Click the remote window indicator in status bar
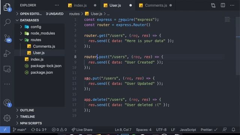240x135 pixels. point(5,130)
